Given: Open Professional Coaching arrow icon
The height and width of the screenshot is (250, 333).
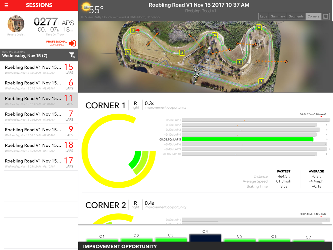Looking at the screenshot, I should [72, 43].
